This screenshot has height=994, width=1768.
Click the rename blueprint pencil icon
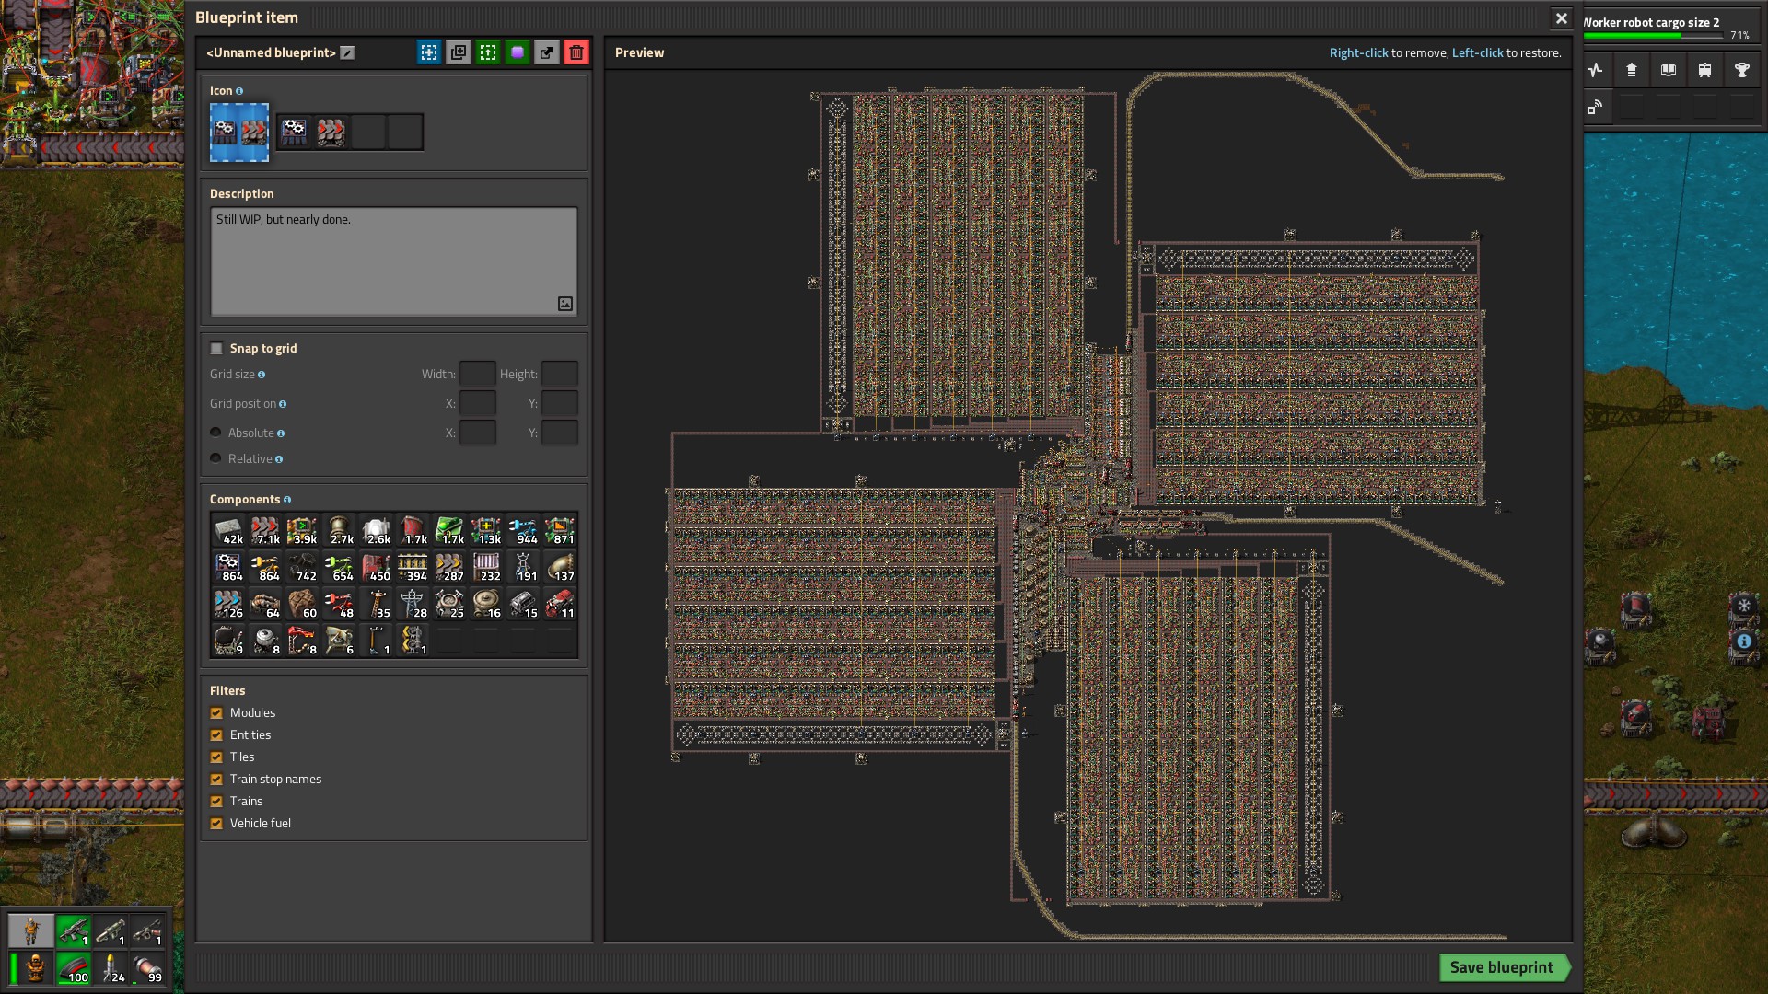pyautogui.click(x=347, y=53)
